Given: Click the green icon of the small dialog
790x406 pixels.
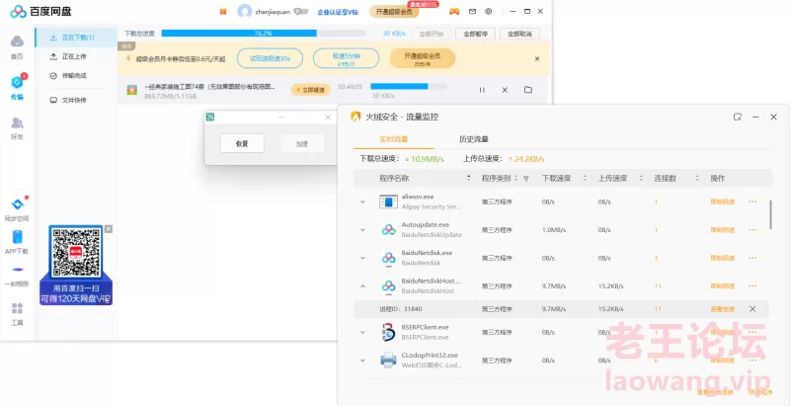Looking at the screenshot, I should coord(210,118).
